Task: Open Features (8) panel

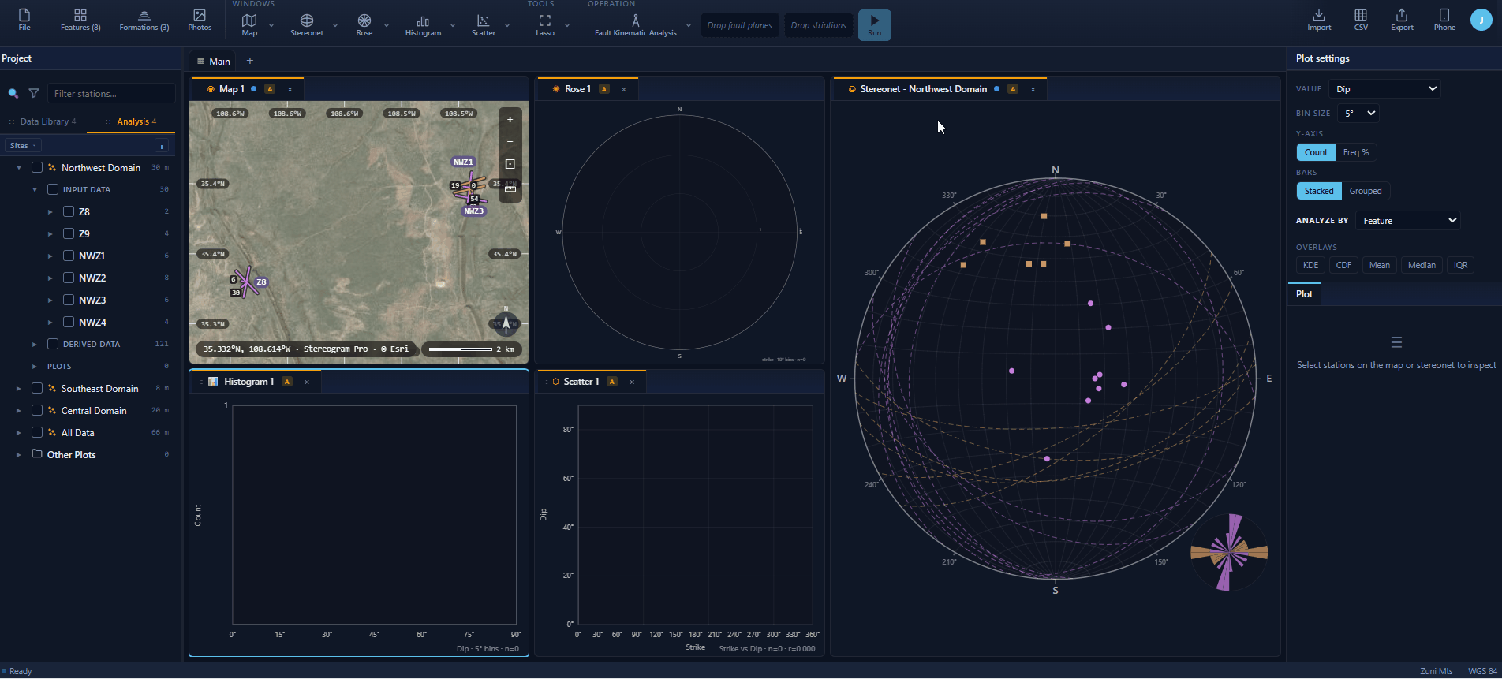Action: pos(80,21)
